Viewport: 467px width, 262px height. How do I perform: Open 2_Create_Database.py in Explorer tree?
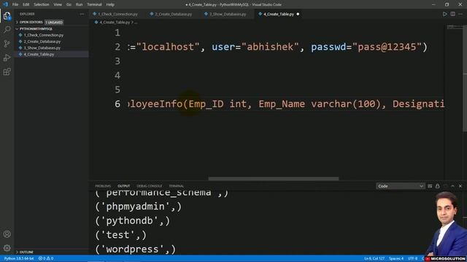tap(42, 41)
